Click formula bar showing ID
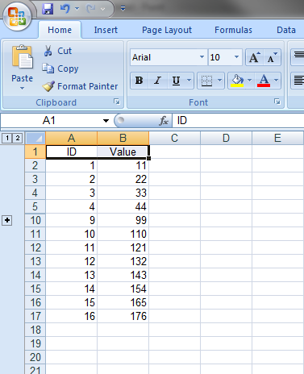 238,120
